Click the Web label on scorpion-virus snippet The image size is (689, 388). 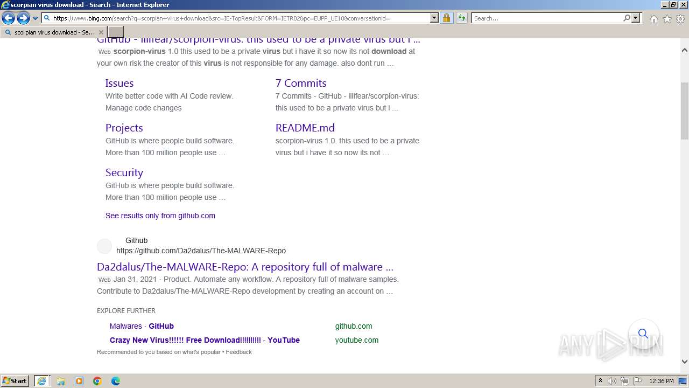click(x=104, y=52)
